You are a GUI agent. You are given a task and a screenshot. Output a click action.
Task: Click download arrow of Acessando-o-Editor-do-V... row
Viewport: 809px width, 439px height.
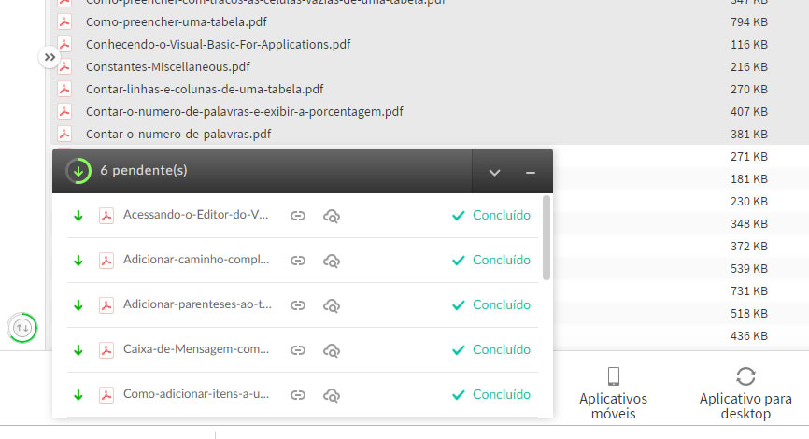point(78,216)
